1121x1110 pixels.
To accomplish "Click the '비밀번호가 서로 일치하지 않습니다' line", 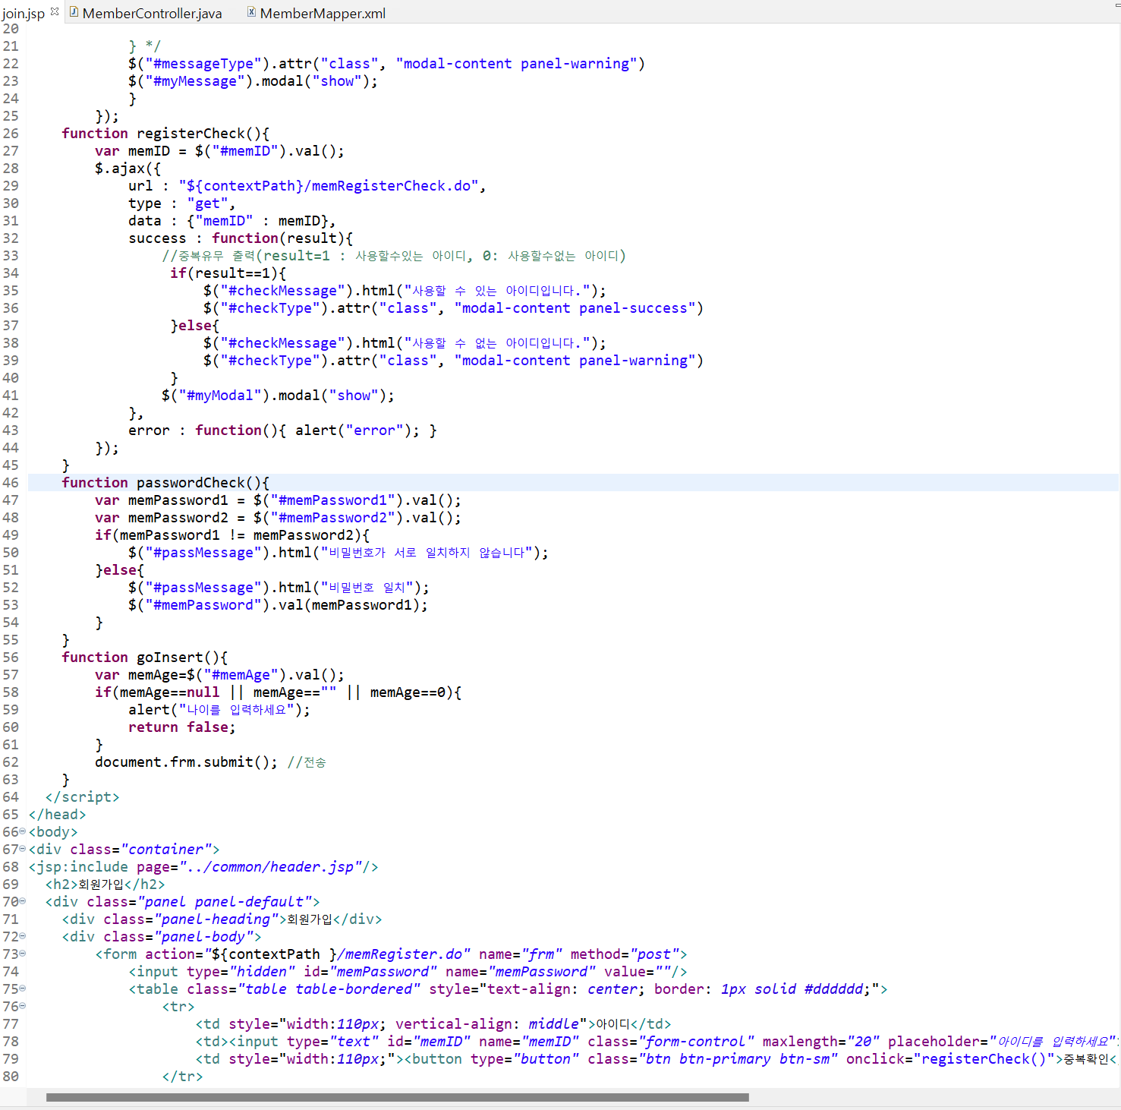I will [x=339, y=553].
